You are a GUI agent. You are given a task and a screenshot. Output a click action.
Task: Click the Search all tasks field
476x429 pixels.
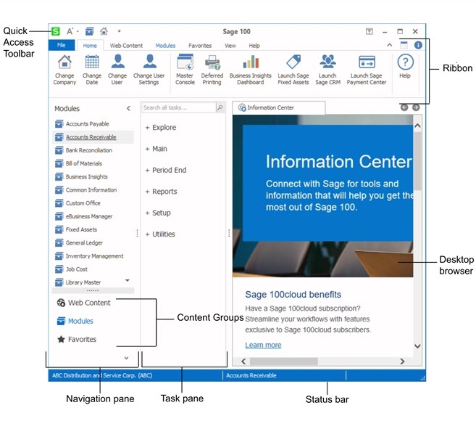point(178,107)
